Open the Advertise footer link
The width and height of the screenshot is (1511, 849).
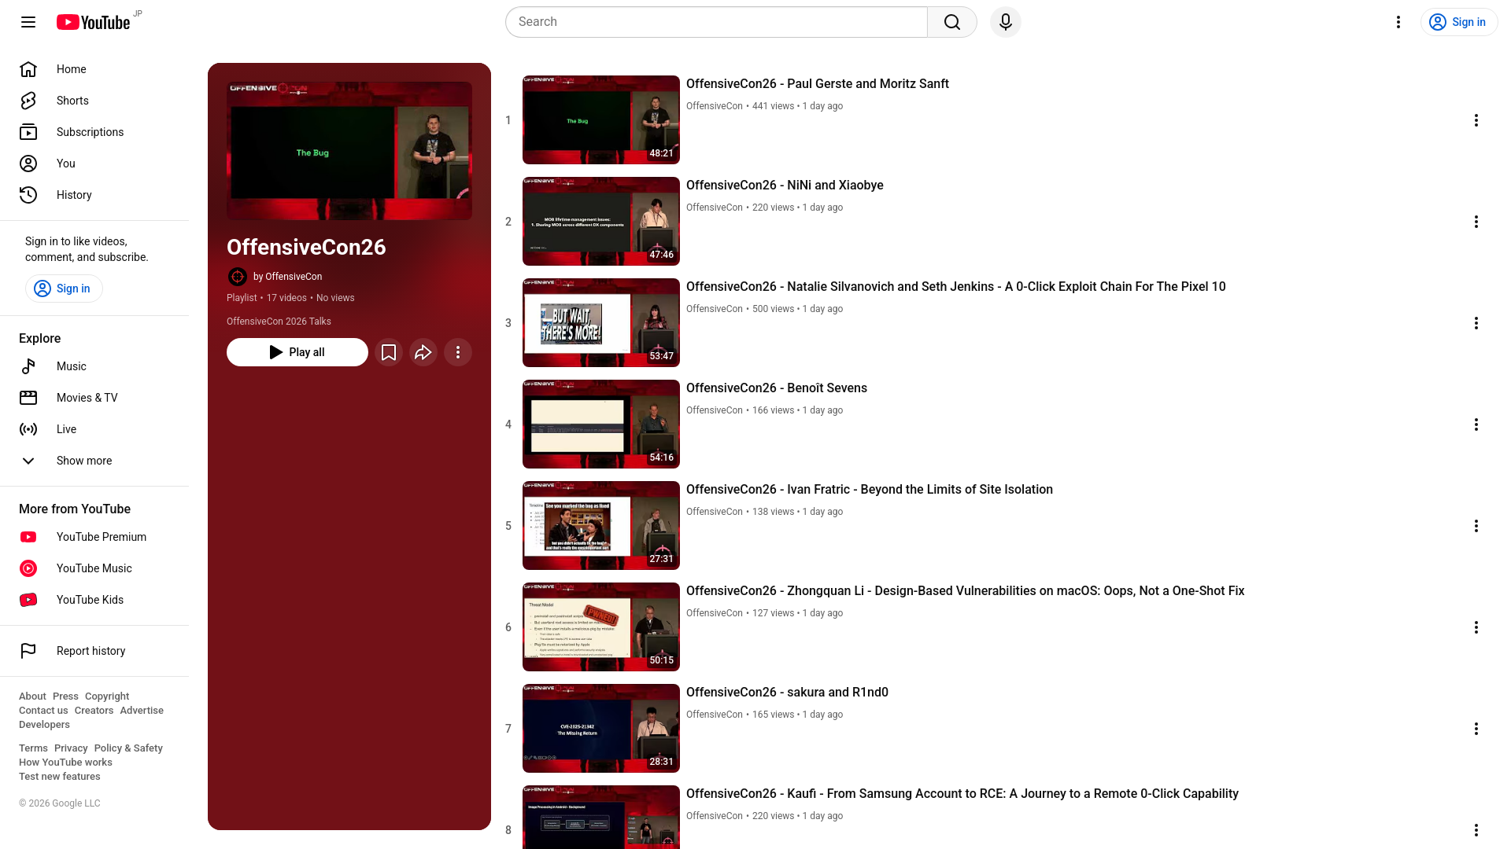point(142,711)
